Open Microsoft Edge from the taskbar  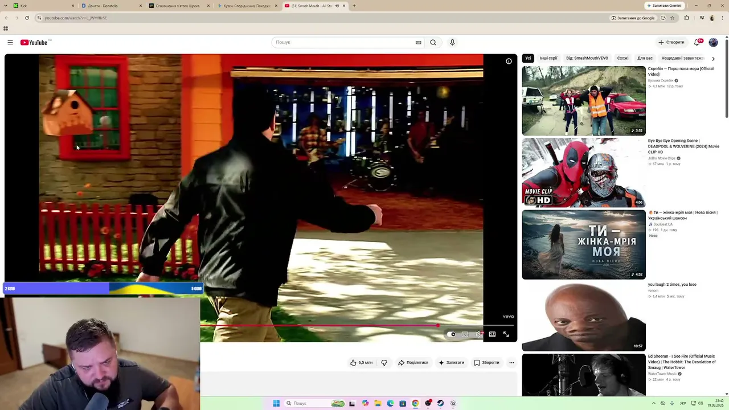390,403
